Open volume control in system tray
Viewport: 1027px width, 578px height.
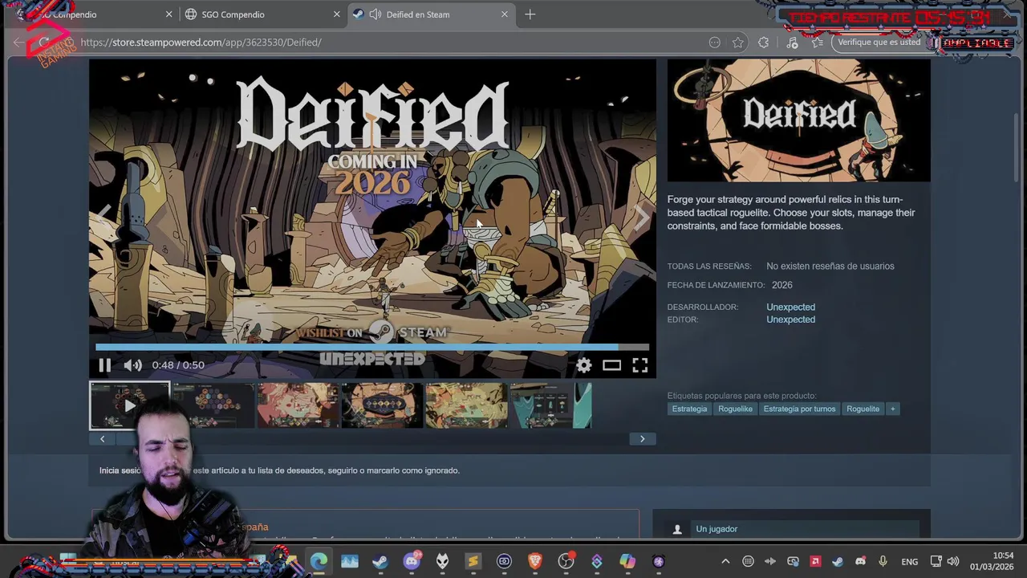tap(953, 562)
